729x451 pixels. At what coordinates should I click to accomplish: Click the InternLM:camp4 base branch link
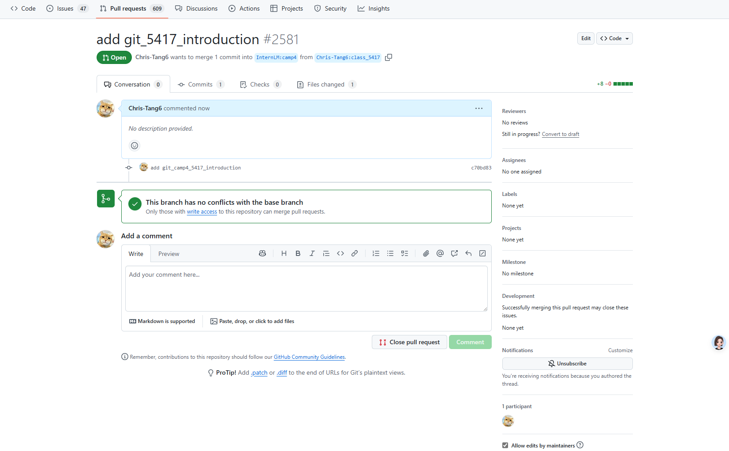click(276, 57)
